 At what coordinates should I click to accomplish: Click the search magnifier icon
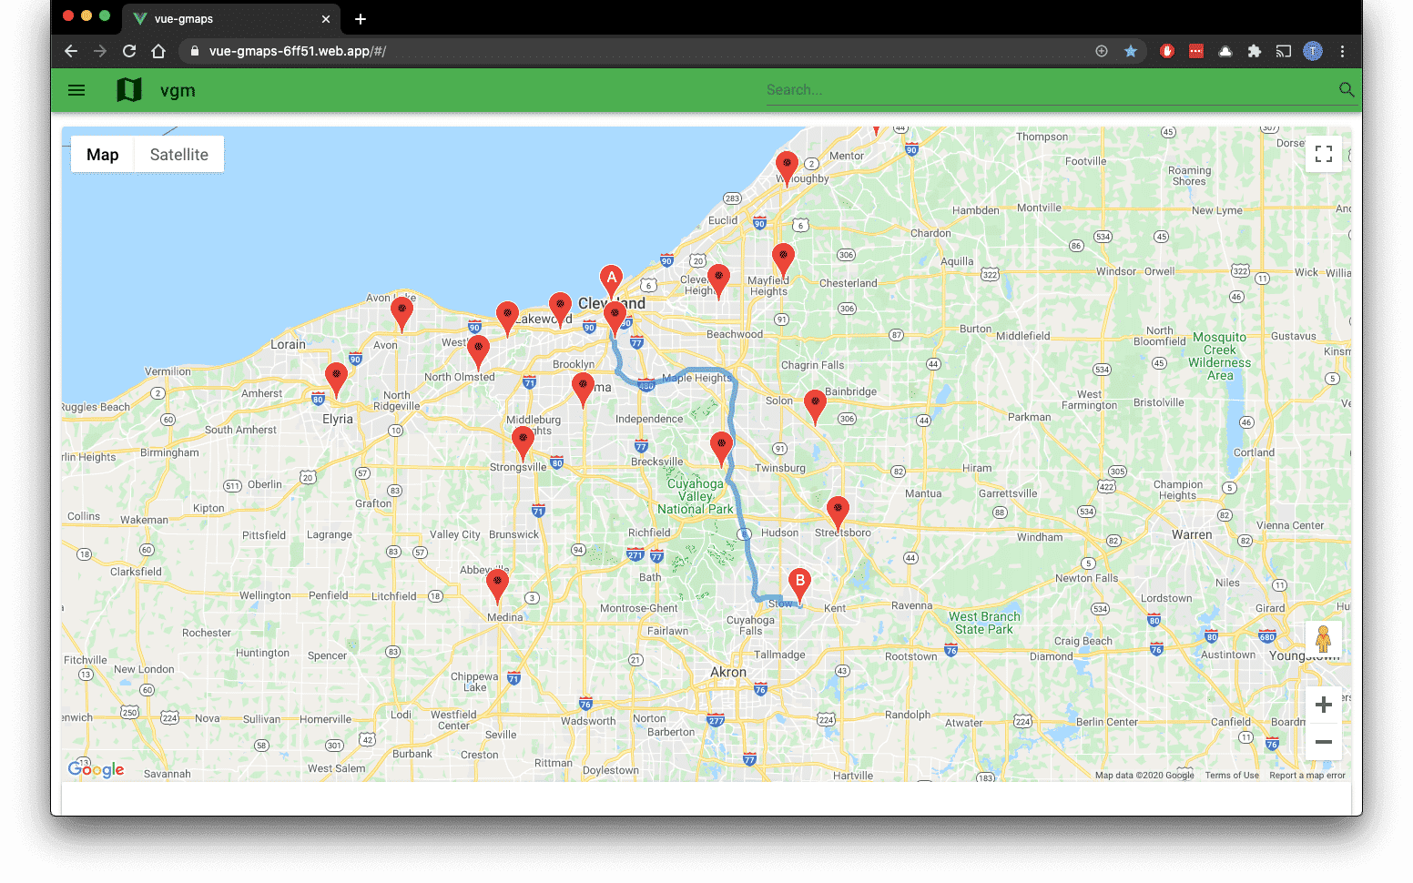point(1346,89)
